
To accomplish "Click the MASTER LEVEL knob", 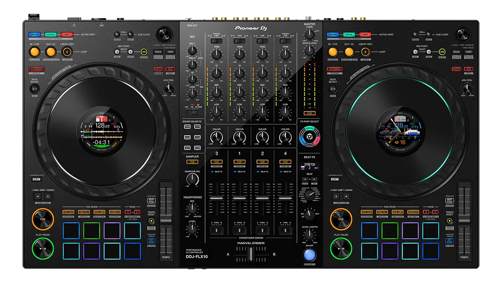I will tap(309, 35).
